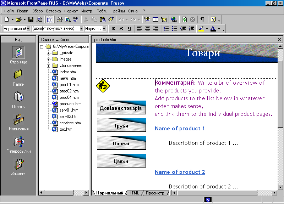Click the Spelling check icon

(x=76, y=19)
